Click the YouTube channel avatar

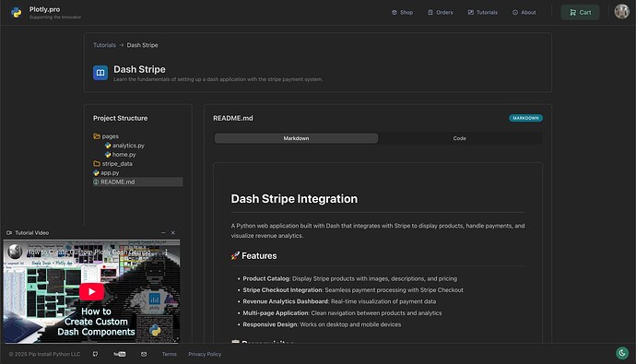click(16, 252)
